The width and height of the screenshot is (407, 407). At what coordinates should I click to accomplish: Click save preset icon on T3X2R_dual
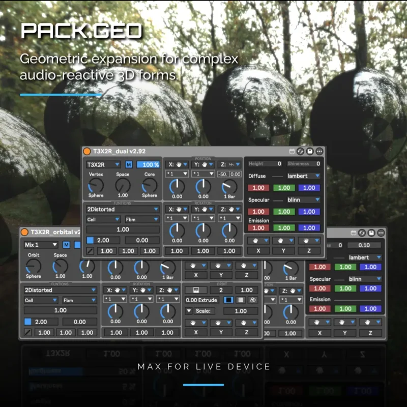[x=310, y=151]
